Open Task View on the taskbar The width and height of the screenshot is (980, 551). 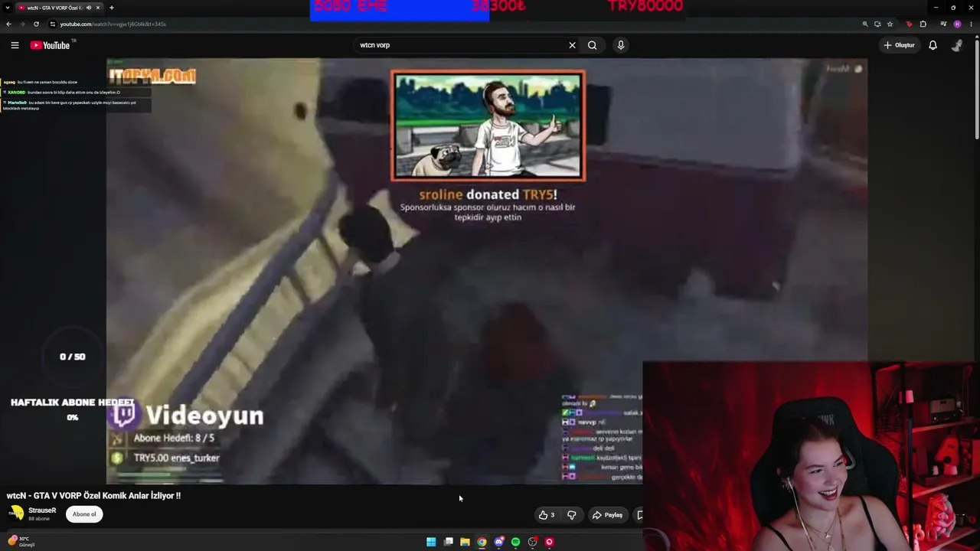pos(448,542)
